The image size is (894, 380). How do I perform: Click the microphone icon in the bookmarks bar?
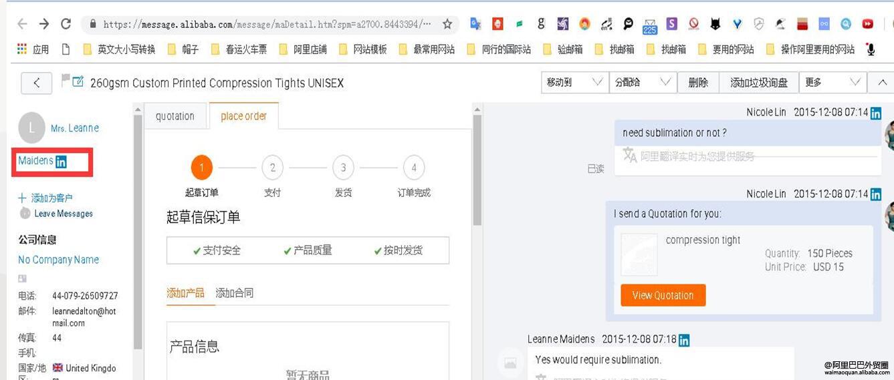pyautogui.click(x=870, y=49)
